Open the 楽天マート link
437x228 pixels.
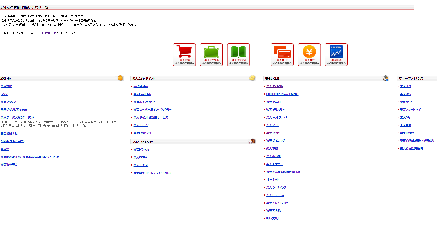(273, 125)
